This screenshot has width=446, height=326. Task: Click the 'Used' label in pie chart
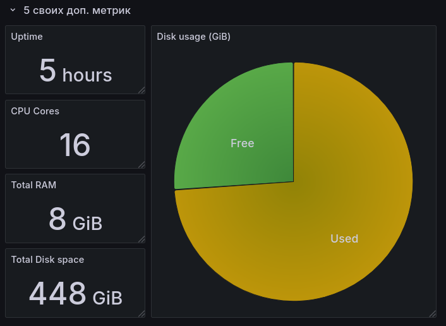(344, 239)
